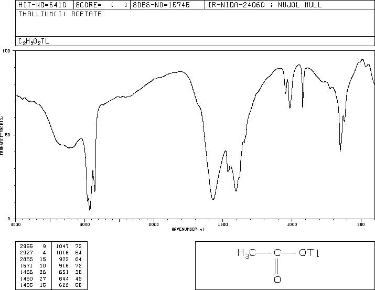Viewport: 375px width, 290px height.
Task: Click the central C atom in the structure
Action: (x=277, y=253)
